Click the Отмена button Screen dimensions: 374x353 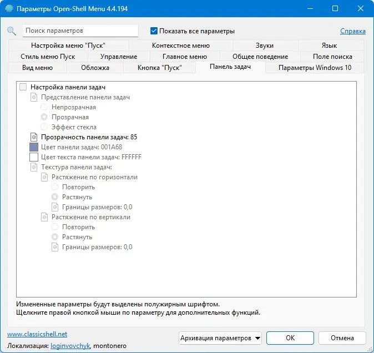click(342, 338)
